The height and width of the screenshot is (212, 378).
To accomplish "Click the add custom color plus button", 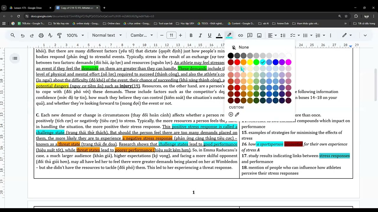I will (x=231, y=115).
